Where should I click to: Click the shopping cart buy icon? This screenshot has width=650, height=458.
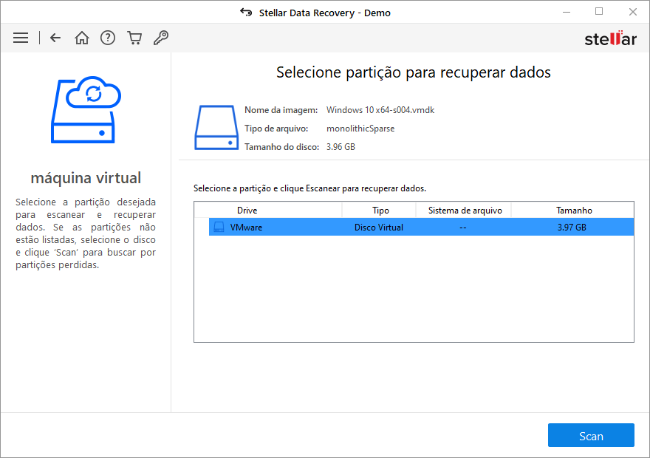pos(134,38)
